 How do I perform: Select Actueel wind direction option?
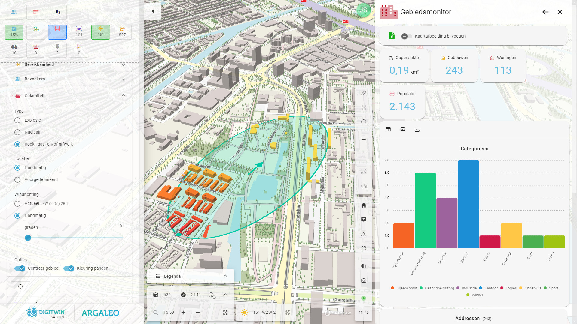[17, 204]
